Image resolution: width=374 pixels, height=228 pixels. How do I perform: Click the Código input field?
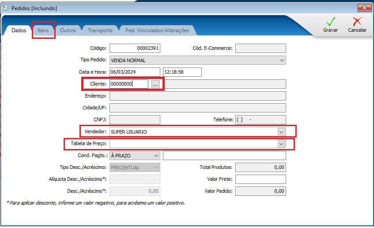(135, 48)
